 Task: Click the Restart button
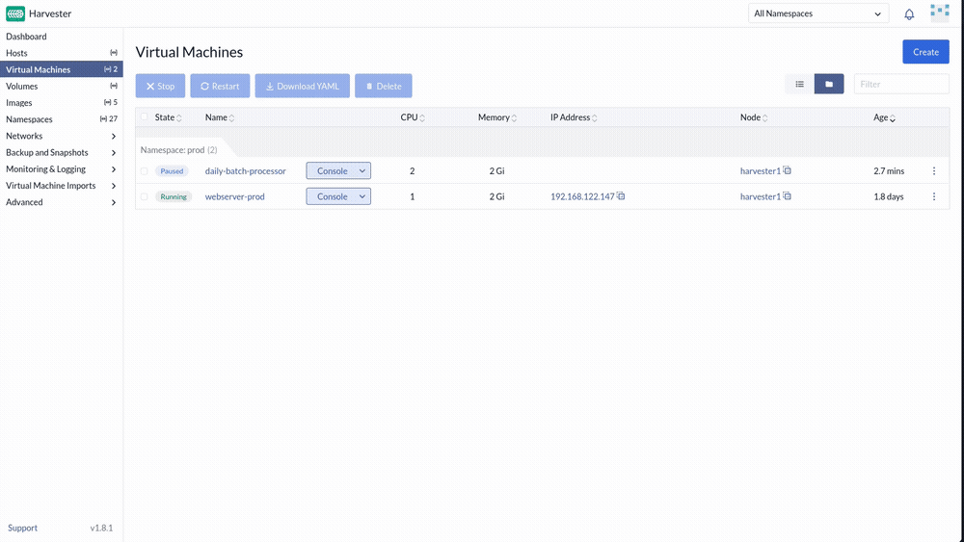(x=220, y=86)
